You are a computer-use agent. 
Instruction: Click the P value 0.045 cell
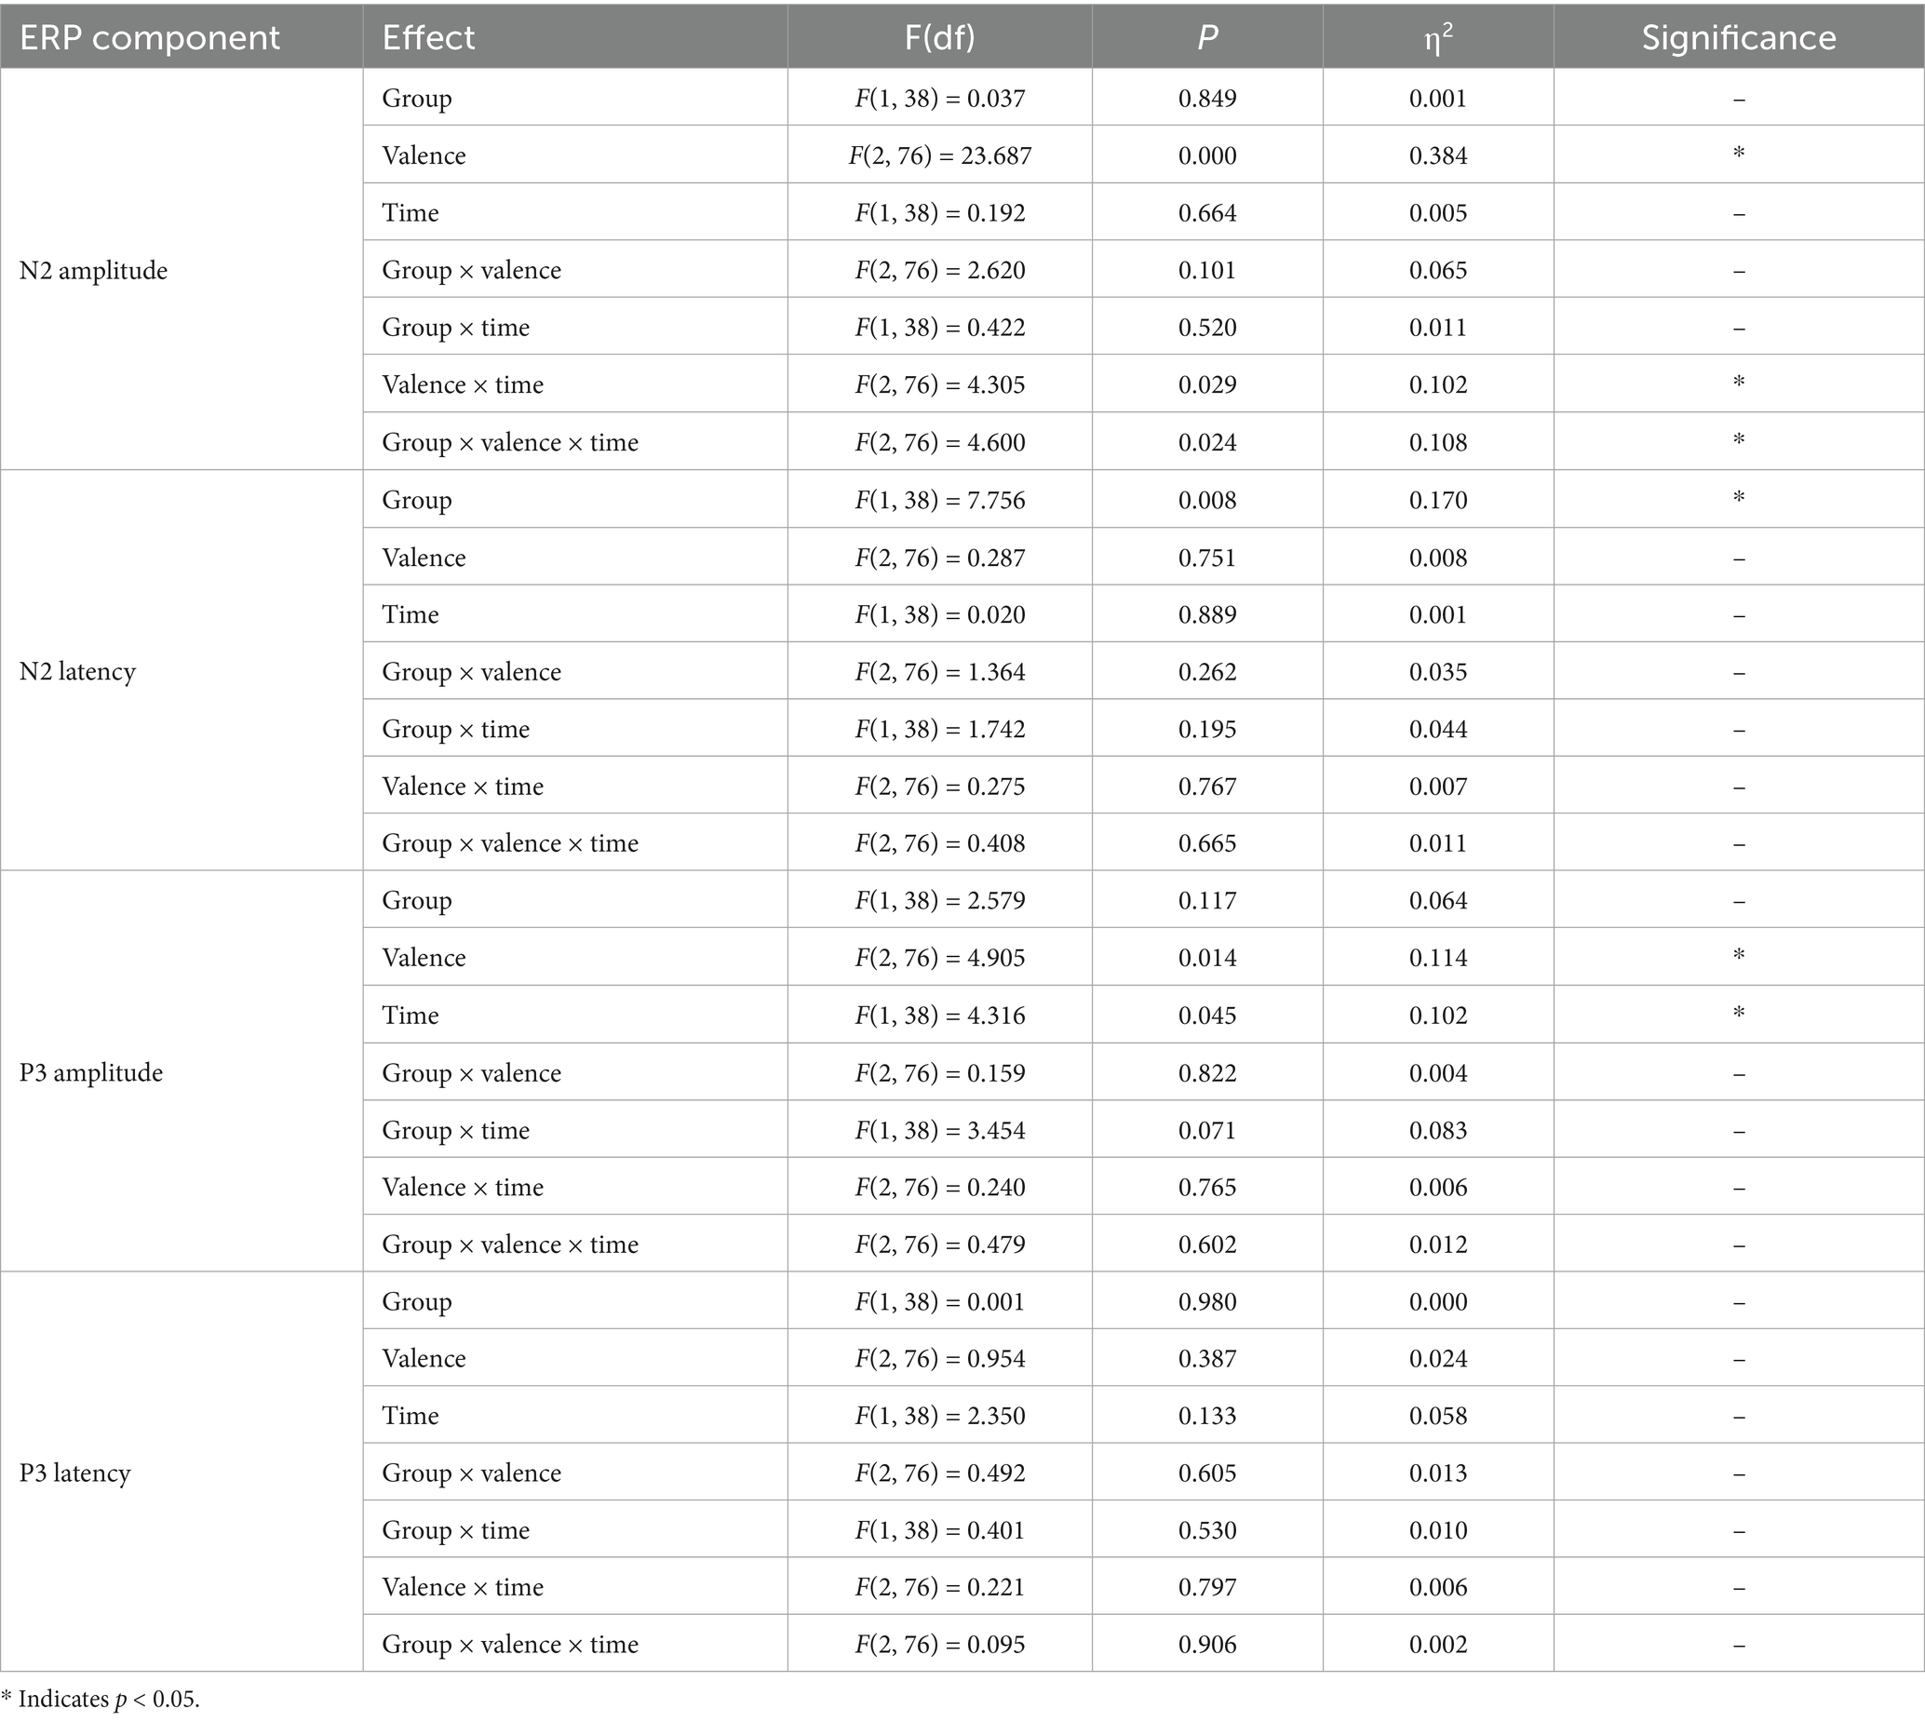point(1207,1016)
